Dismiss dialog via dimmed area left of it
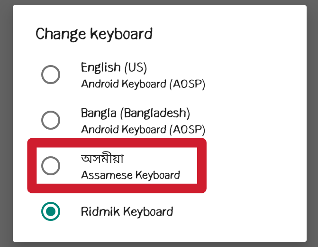318x247 pixels. [6, 123]
